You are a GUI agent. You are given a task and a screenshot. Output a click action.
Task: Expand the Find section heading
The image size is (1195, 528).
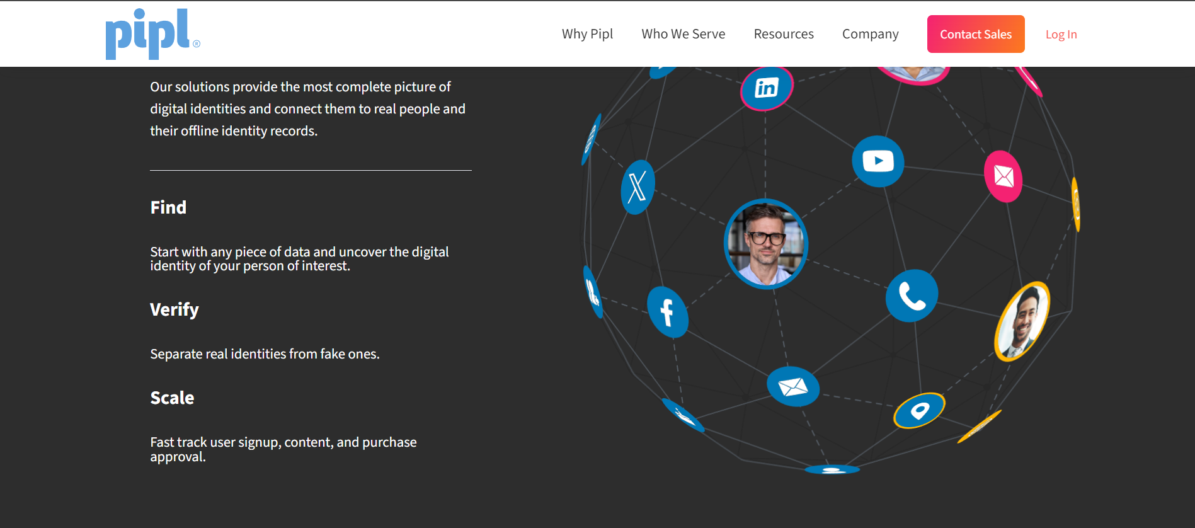pyautogui.click(x=168, y=207)
